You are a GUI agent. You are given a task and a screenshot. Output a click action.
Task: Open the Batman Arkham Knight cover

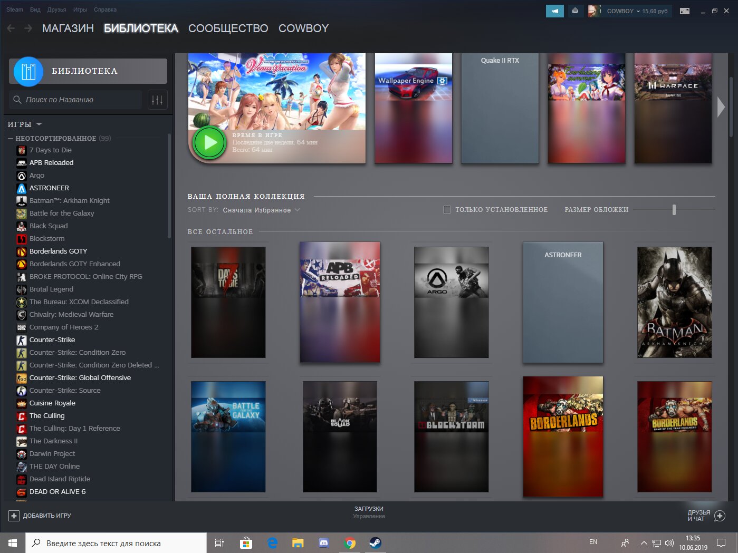[x=675, y=303]
